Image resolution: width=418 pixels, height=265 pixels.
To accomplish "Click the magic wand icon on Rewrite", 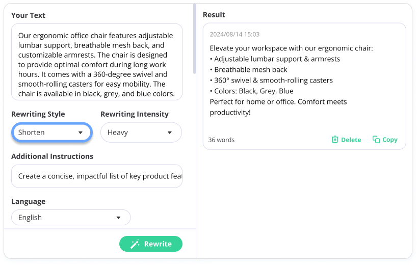I will coord(135,244).
